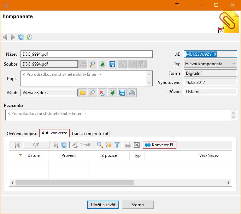Click Popis field scroll down arrow
Image resolution: width=241 pixels, height=214 pixels.
point(149,83)
